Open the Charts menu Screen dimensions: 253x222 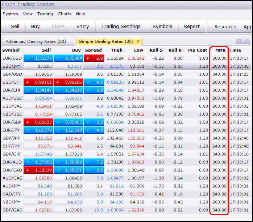click(65, 14)
